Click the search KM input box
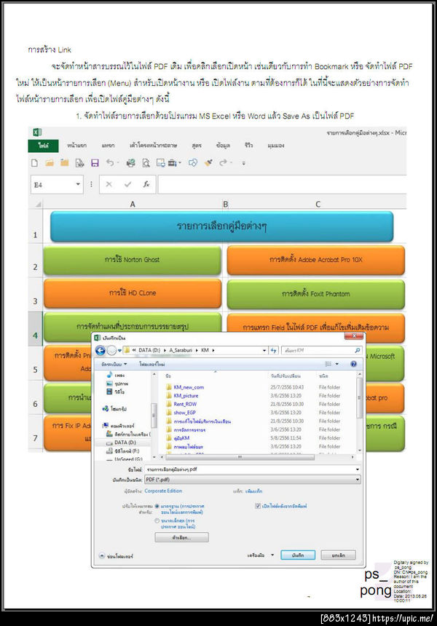The width and height of the screenshot is (437, 626). tap(318, 350)
